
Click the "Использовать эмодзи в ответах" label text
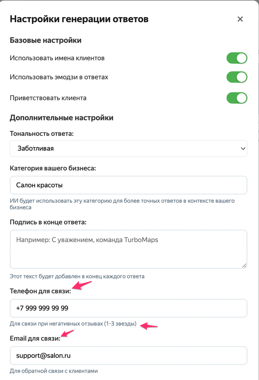tap(59, 77)
